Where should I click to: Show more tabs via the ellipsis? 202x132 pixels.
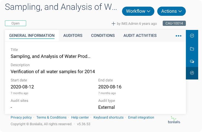(179, 36)
